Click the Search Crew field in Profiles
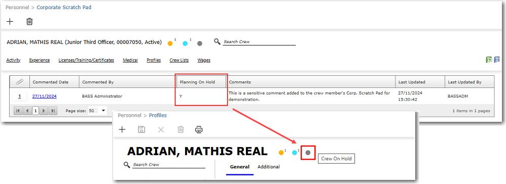The width and height of the screenshot is (506, 184). pos(169,165)
